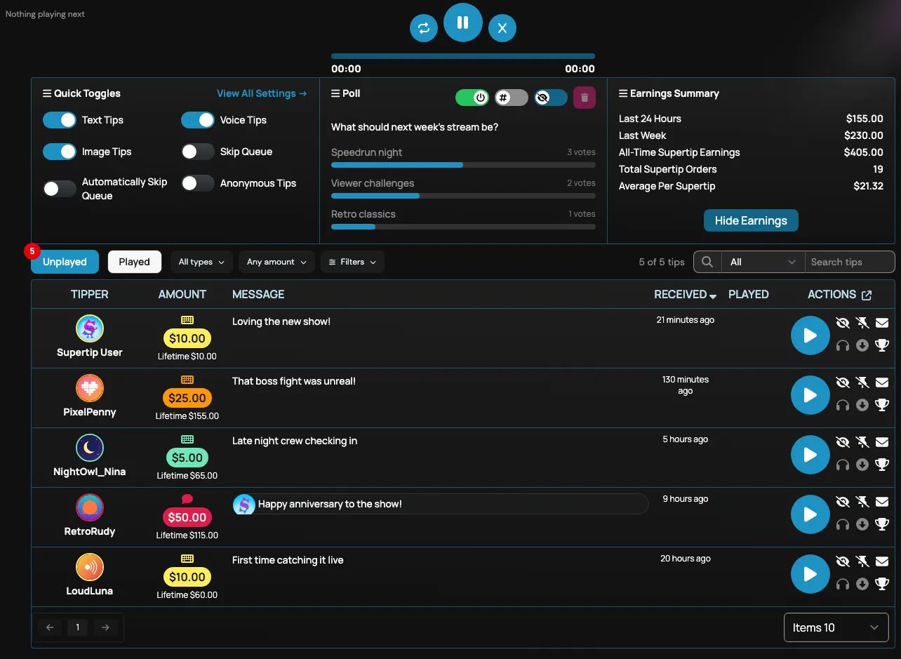Open the search scope All dropdown
The width and height of the screenshot is (901, 659).
tap(763, 262)
